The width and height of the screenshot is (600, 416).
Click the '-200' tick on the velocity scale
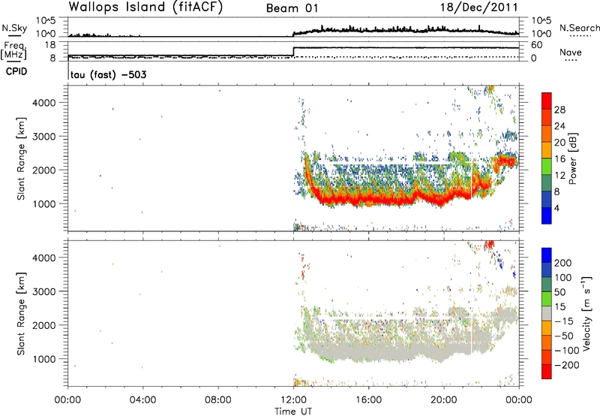tap(567, 365)
